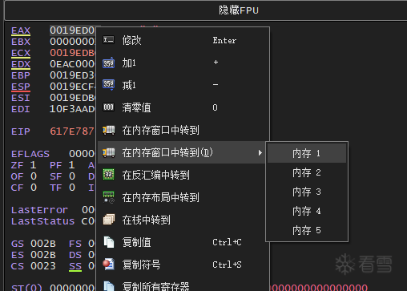Click the icon next to 复制符号
Image resolution: width=407 pixels, height=291 pixels.
click(109, 265)
